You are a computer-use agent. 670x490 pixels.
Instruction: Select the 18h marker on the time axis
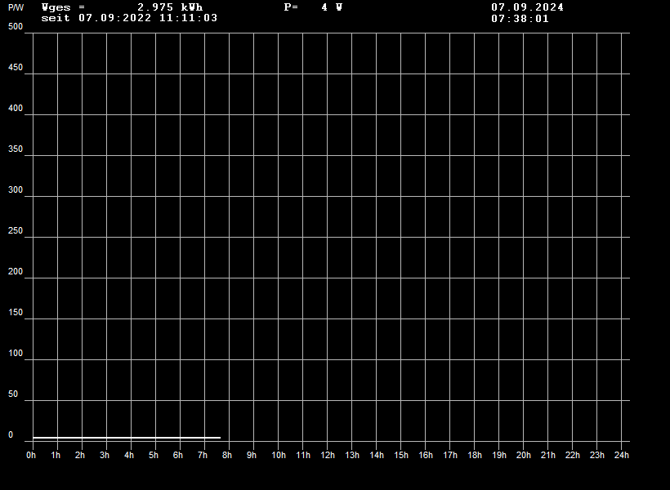click(475, 455)
